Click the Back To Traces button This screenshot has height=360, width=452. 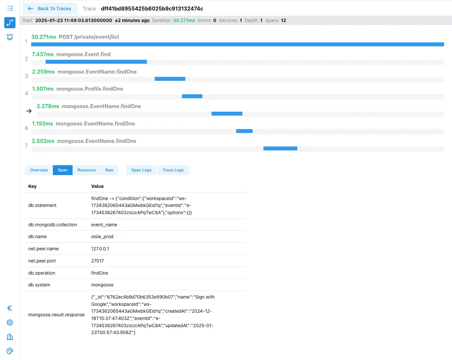50,9
